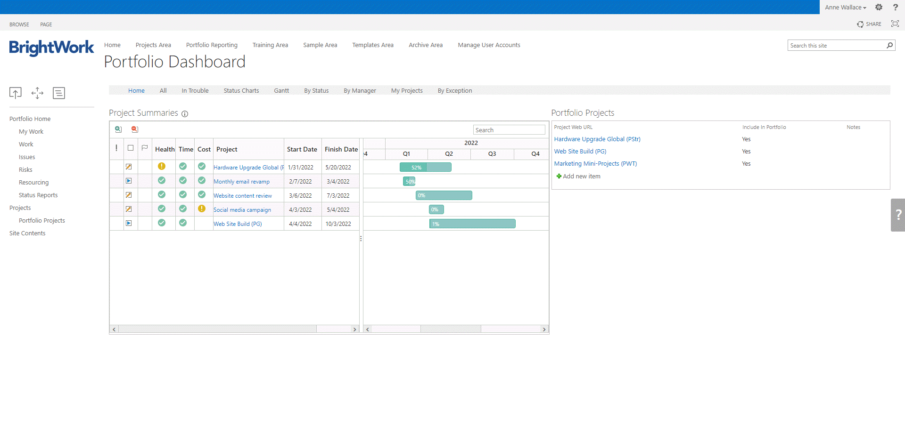The image size is (905, 441).
Task: Open the Anne Wallace user dropdown
Action: pos(845,8)
